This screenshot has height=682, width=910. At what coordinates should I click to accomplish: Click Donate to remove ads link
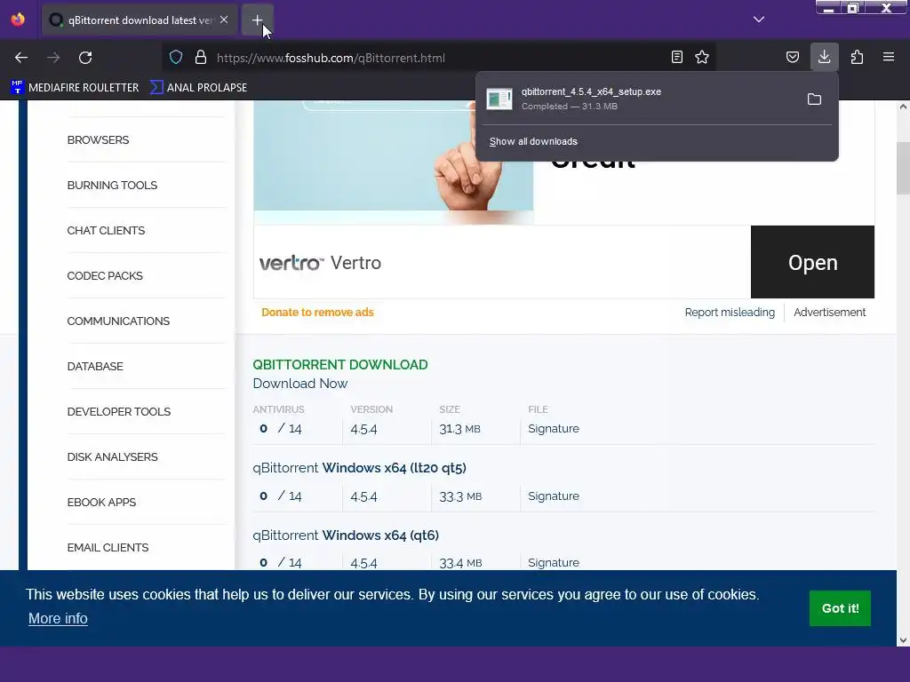(317, 312)
